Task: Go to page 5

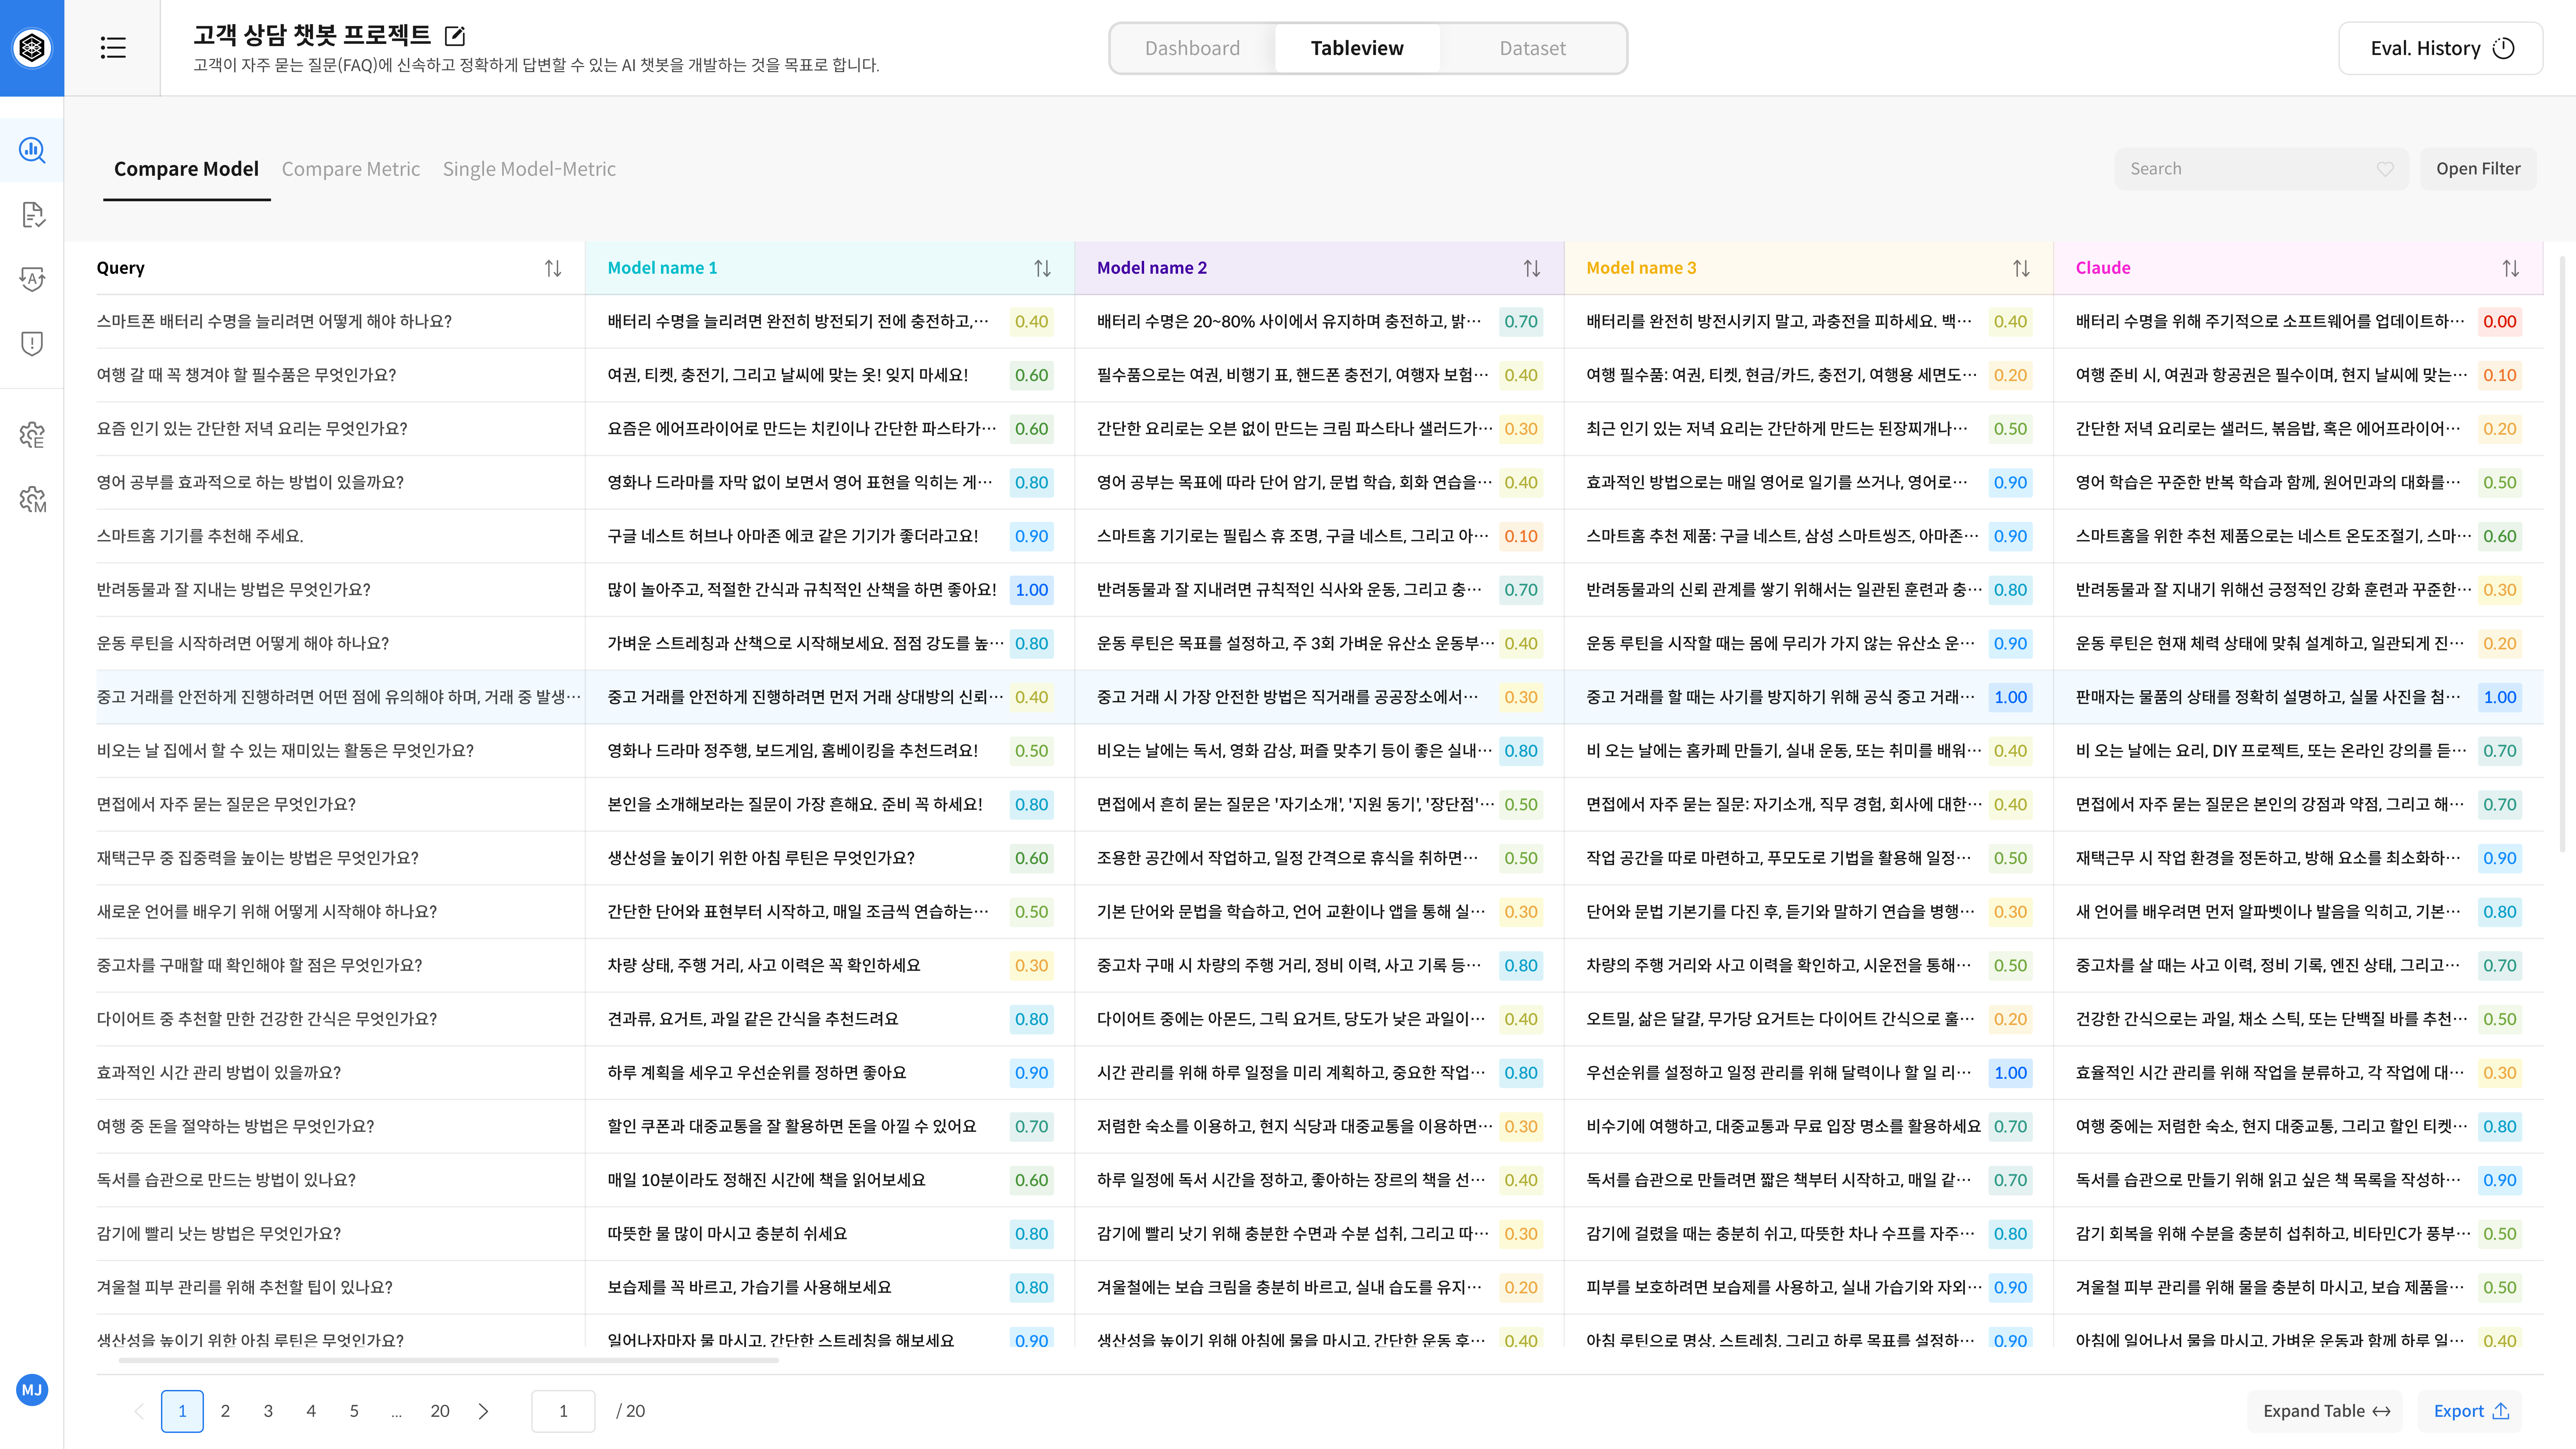Action: [x=354, y=1411]
